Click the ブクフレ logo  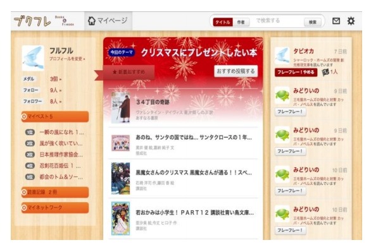(32, 21)
